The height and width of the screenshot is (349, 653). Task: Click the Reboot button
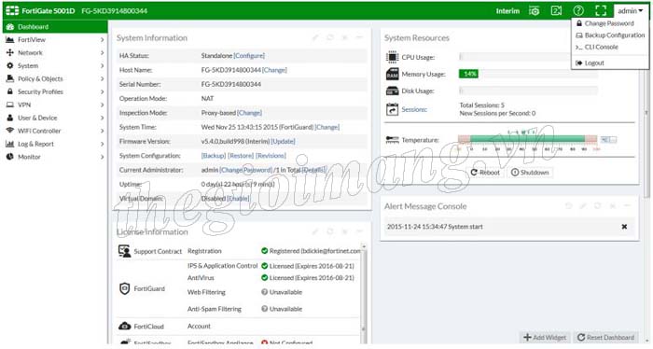[485, 173]
